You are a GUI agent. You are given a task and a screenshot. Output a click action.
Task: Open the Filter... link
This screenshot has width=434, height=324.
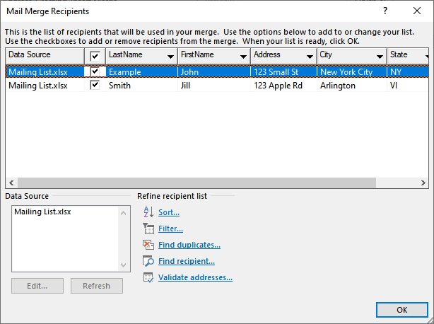point(170,228)
